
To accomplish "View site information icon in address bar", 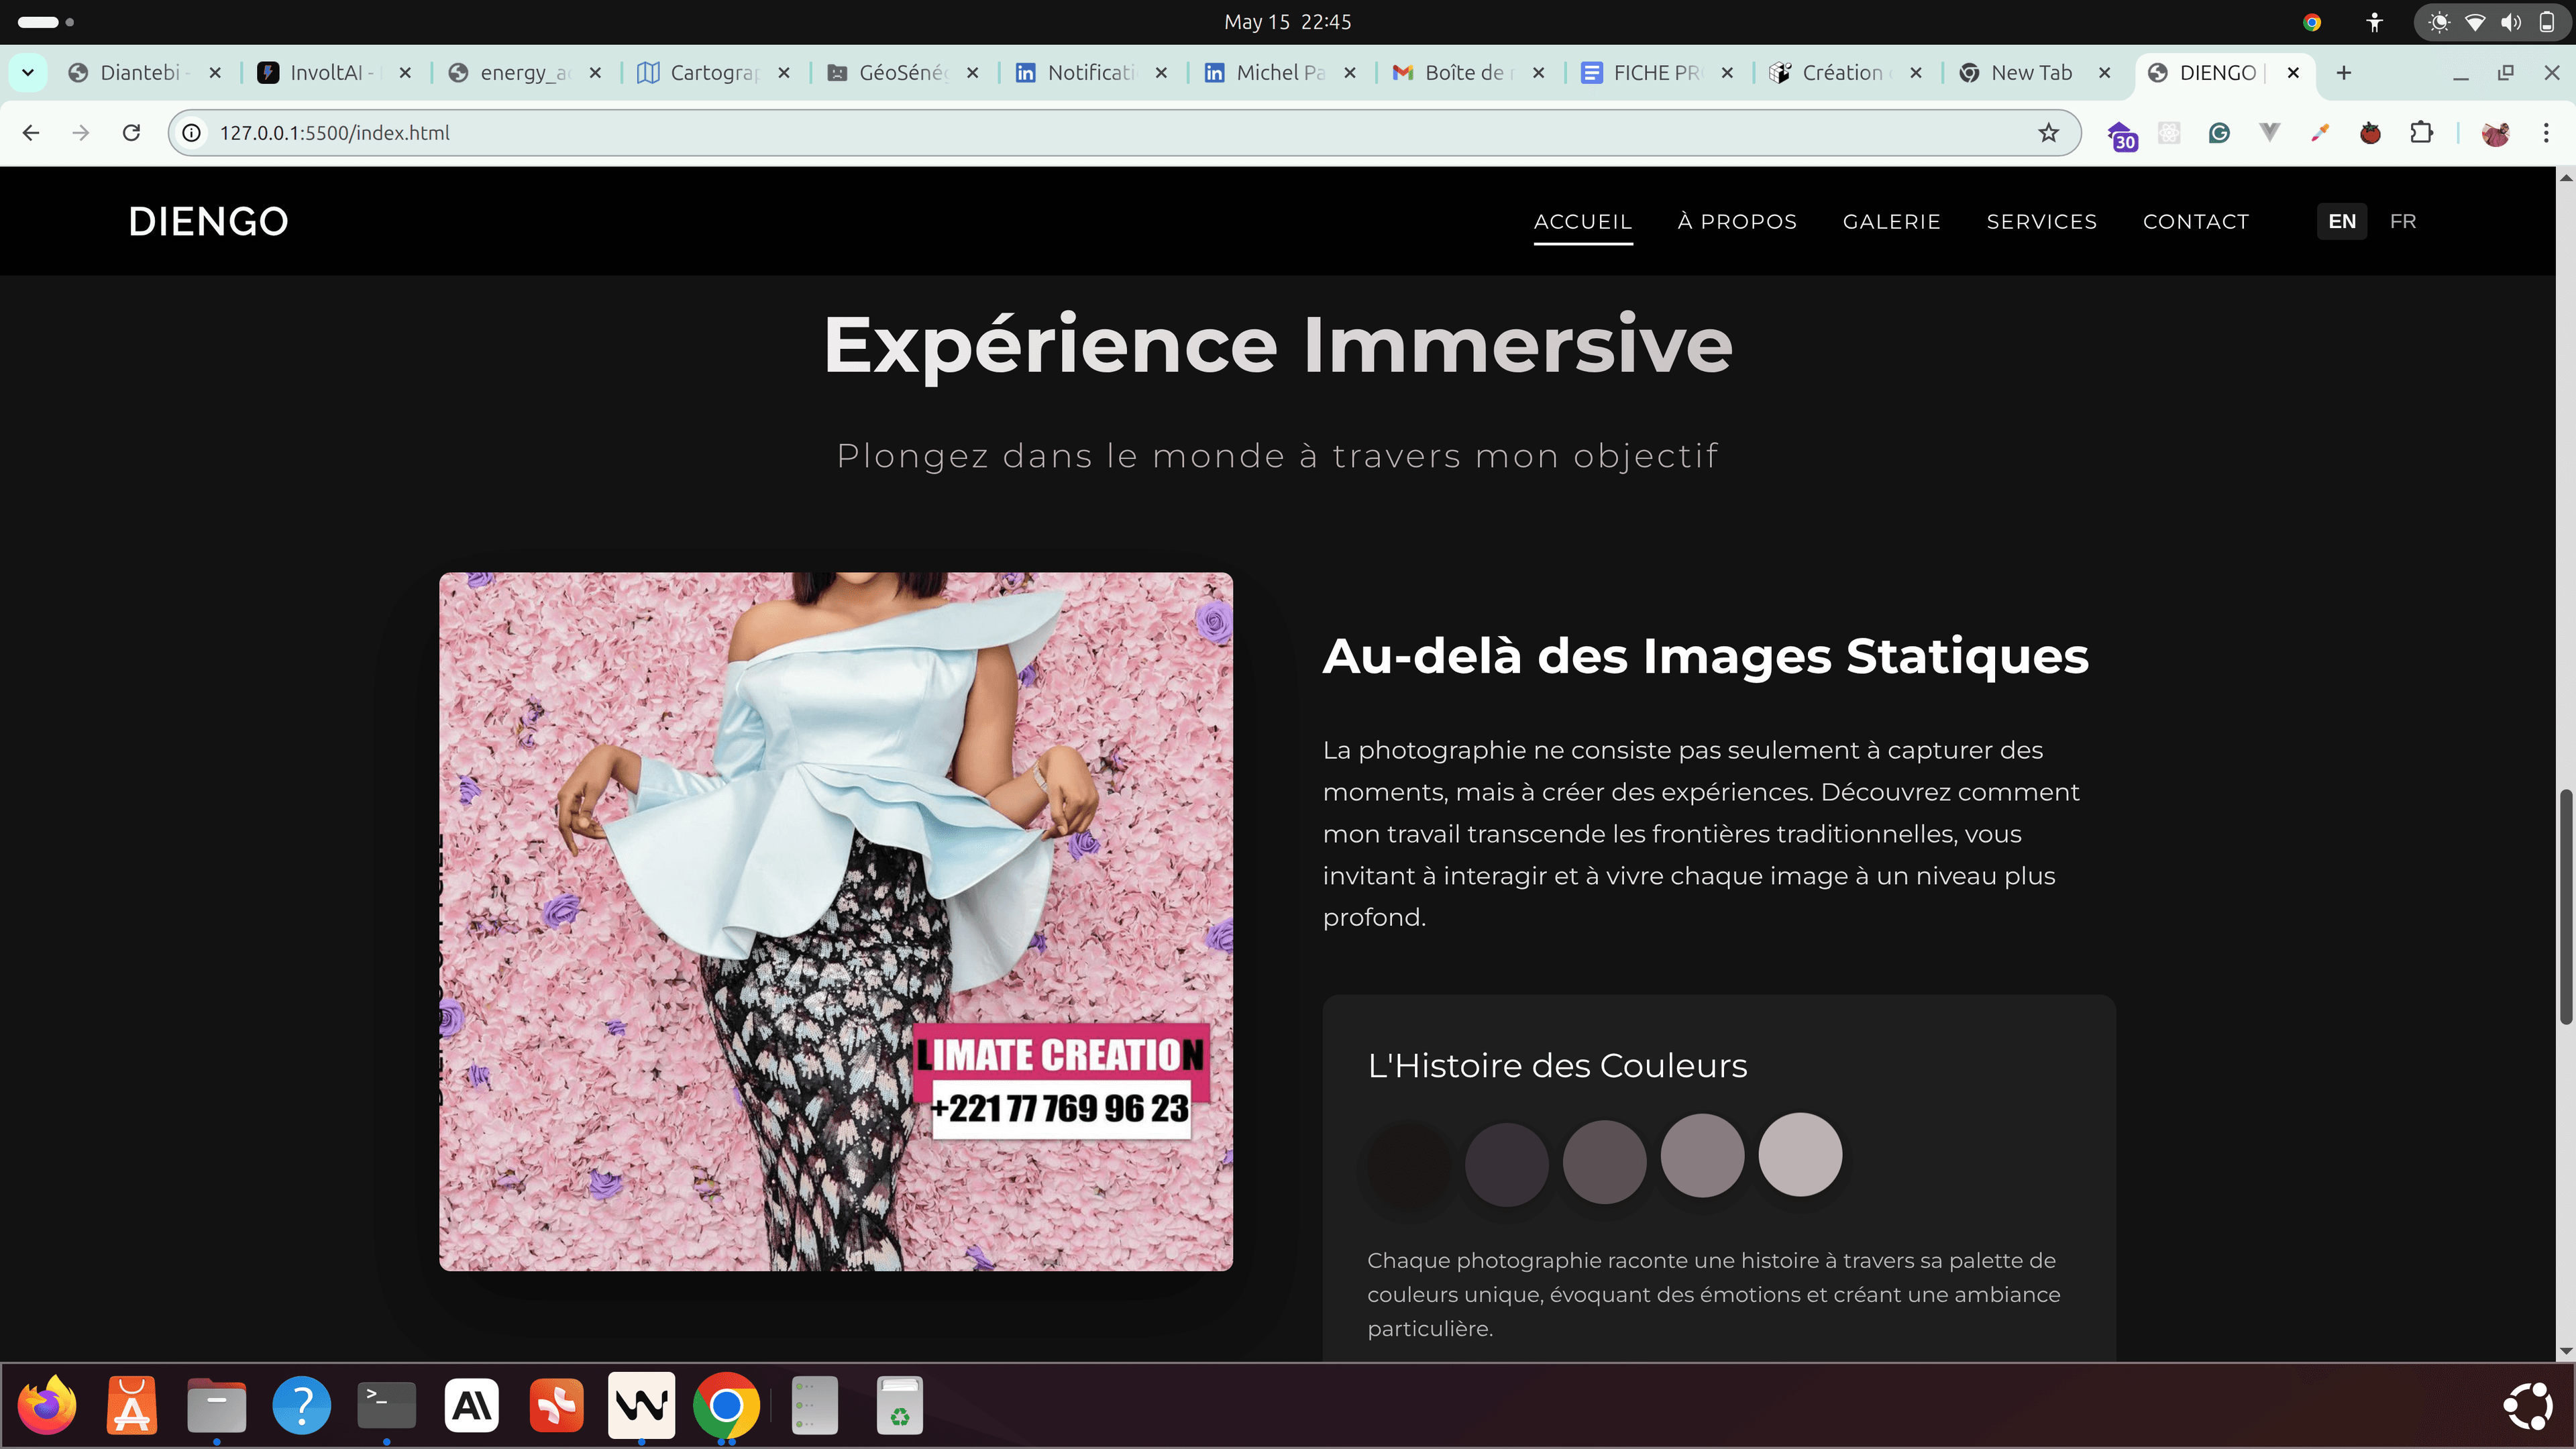I will [192, 133].
